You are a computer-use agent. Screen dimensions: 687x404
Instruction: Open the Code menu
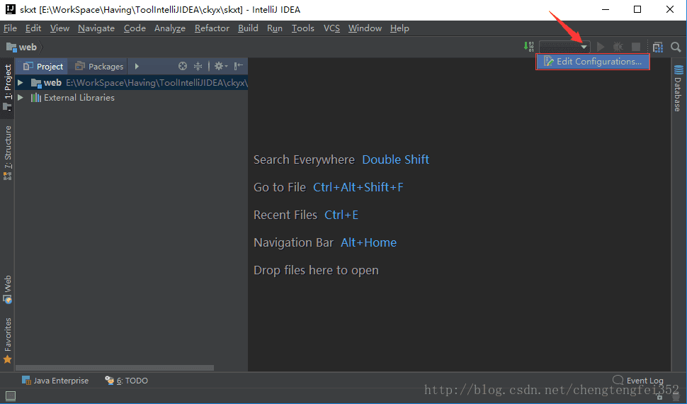pos(135,28)
